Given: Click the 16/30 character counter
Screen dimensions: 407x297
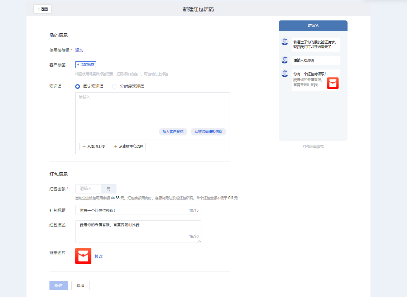Looking at the screenshot, I should 193,236.
